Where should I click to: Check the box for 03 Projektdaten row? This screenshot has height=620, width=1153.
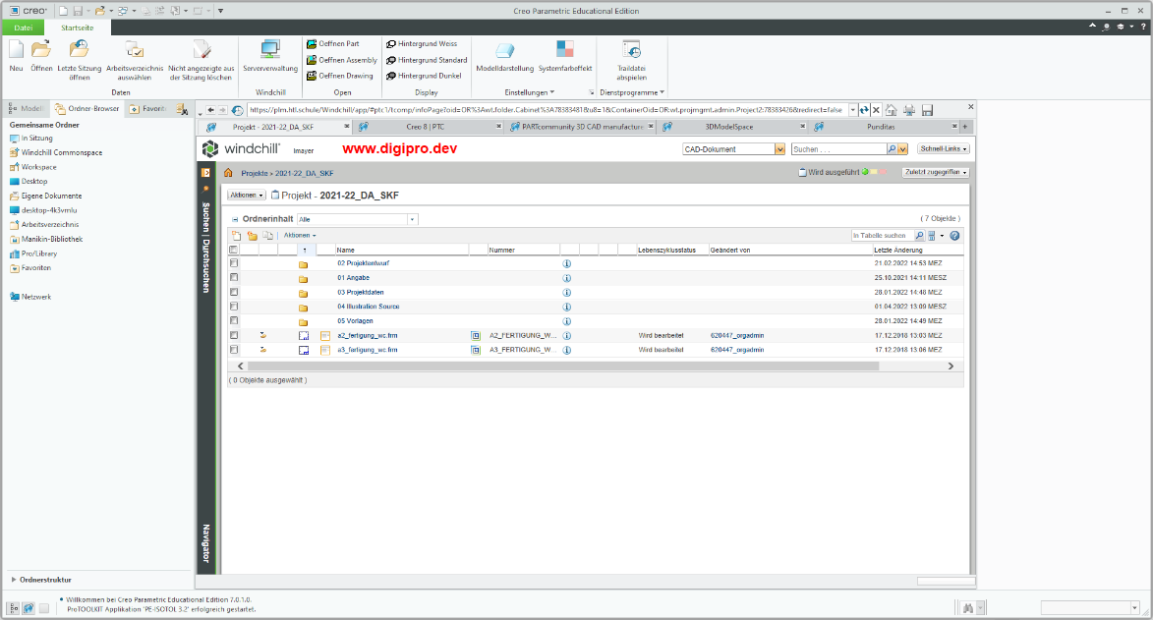(x=234, y=292)
